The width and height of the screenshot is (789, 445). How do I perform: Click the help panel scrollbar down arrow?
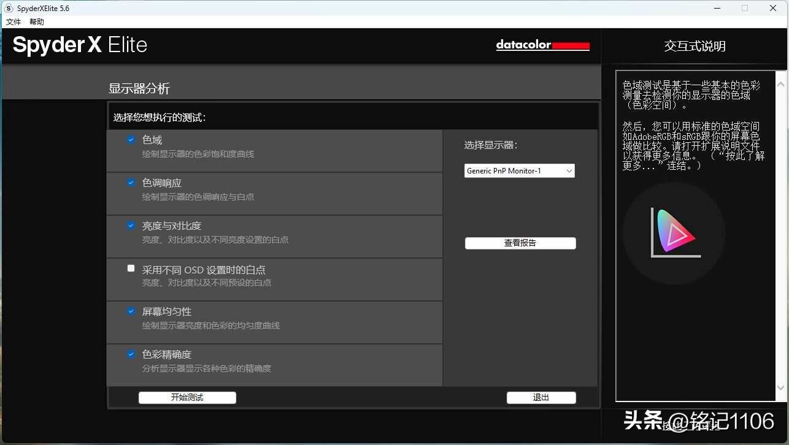(780, 386)
